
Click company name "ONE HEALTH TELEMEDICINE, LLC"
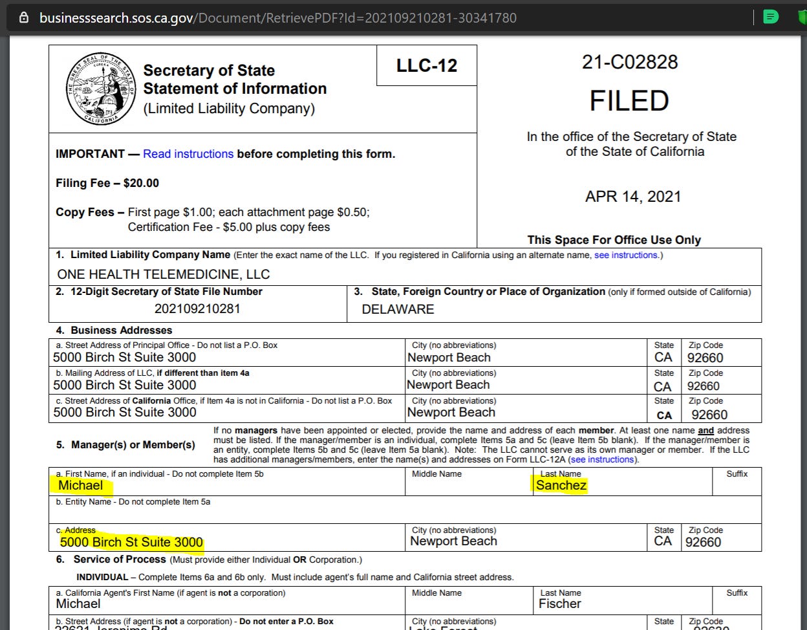click(x=164, y=274)
